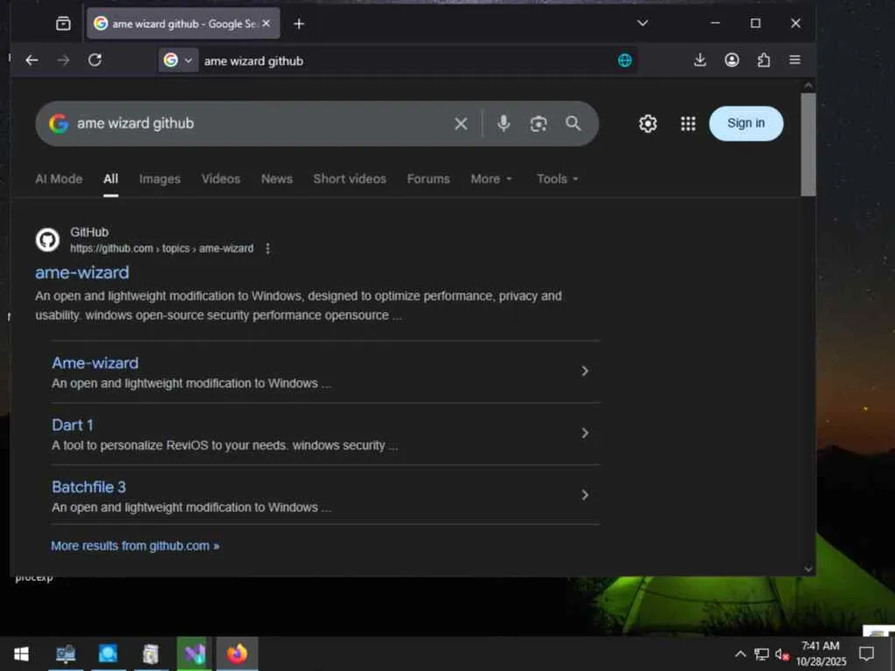Expand the Dart 1 sitelink chevron

click(x=585, y=433)
